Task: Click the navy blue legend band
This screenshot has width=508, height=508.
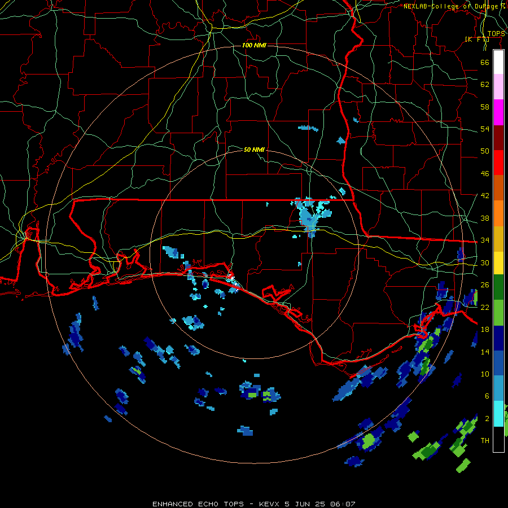Action: click(498, 338)
